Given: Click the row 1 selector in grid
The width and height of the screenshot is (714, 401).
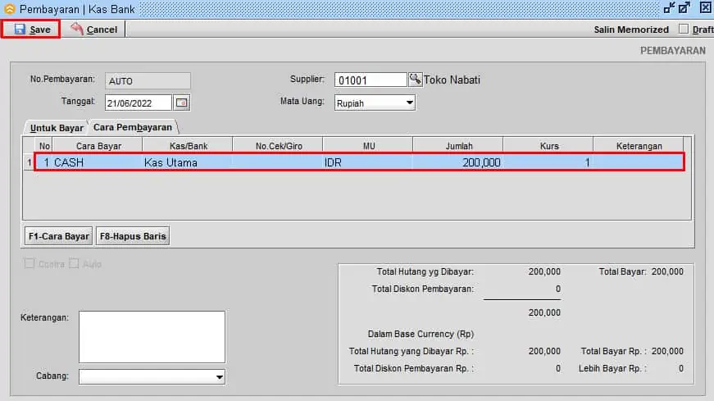Looking at the screenshot, I should click(x=29, y=162).
